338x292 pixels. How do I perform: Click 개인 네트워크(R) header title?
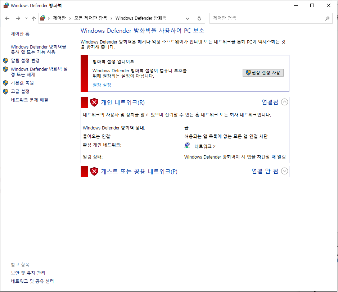123,102
